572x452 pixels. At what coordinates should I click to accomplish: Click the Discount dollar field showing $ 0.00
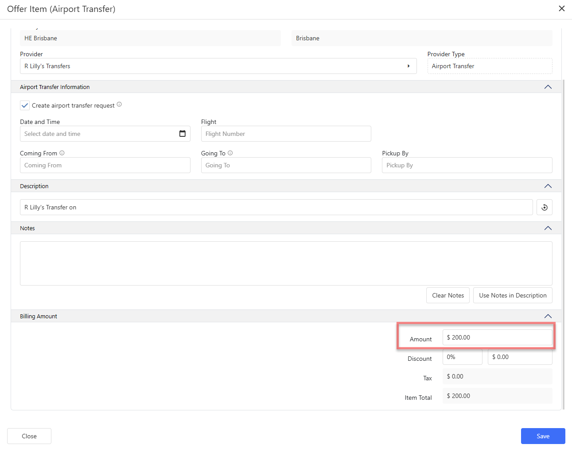coord(520,357)
